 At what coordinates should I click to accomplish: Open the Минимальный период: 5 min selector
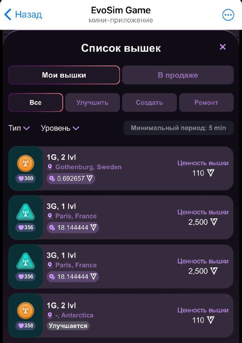(178, 128)
